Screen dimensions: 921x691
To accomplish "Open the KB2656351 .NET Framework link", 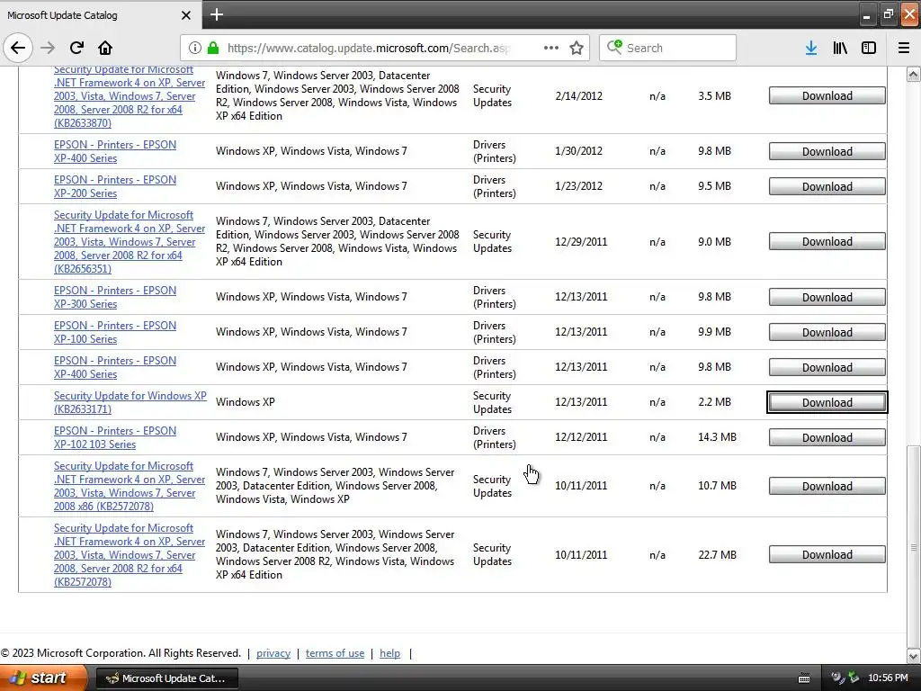I will [x=130, y=241].
